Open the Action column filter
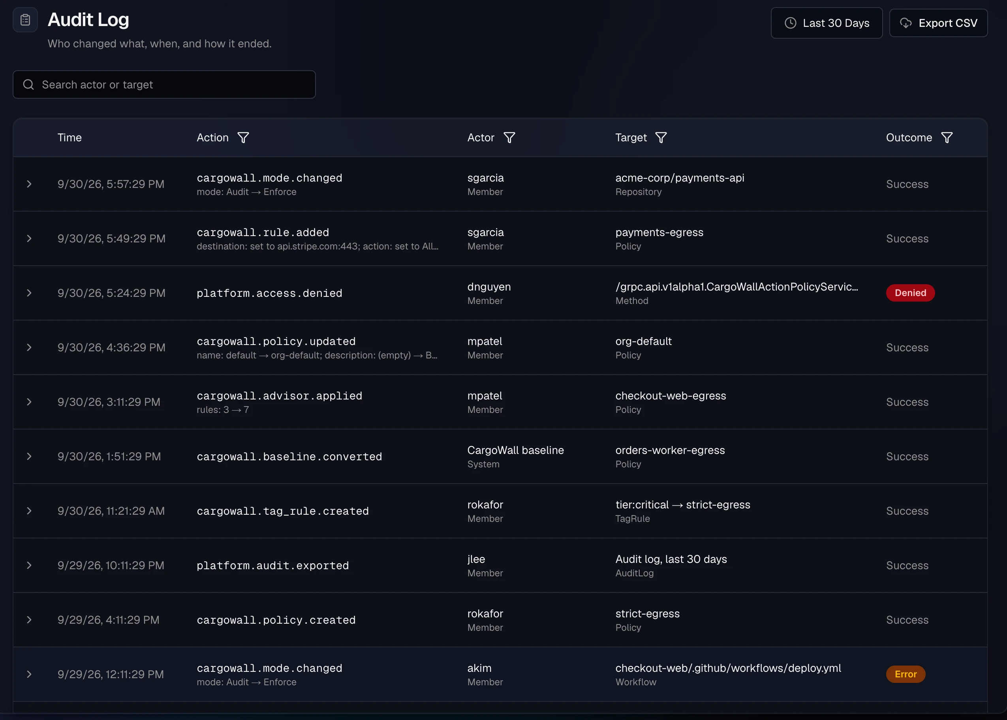Viewport: 1007px width, 720px height. 243,138
